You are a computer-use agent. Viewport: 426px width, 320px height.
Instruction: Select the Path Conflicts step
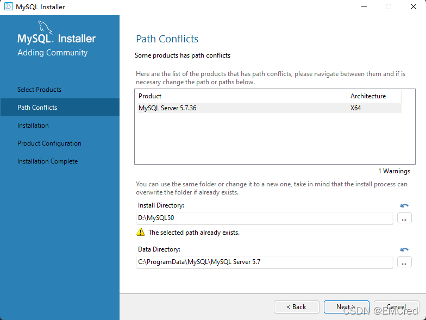[60, 108]
